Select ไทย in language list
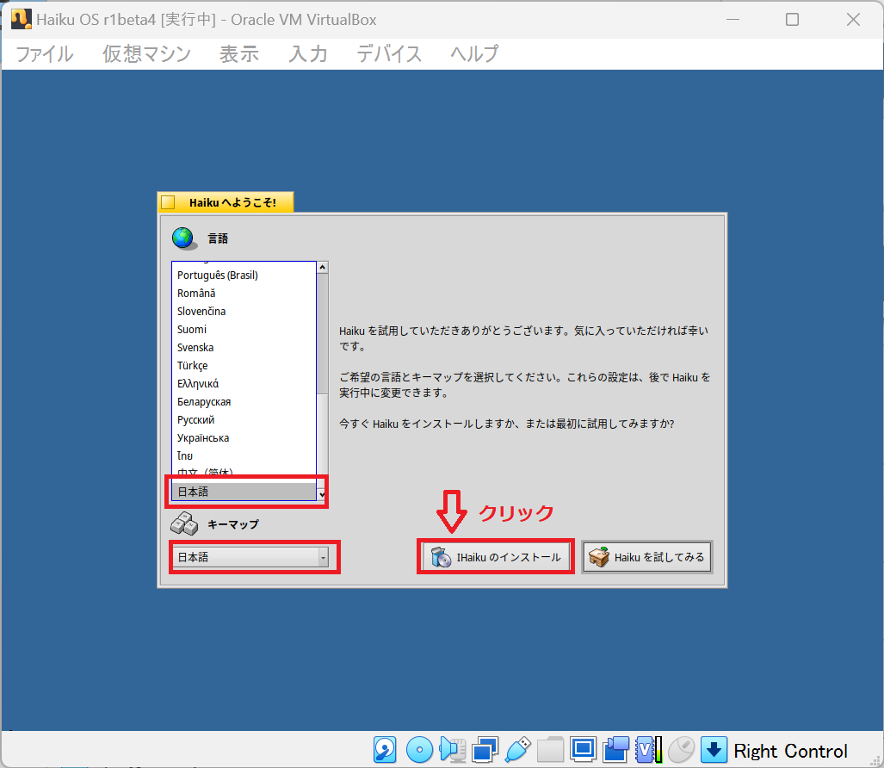Screen dimensions: 884x768 (x=244, y=455)
